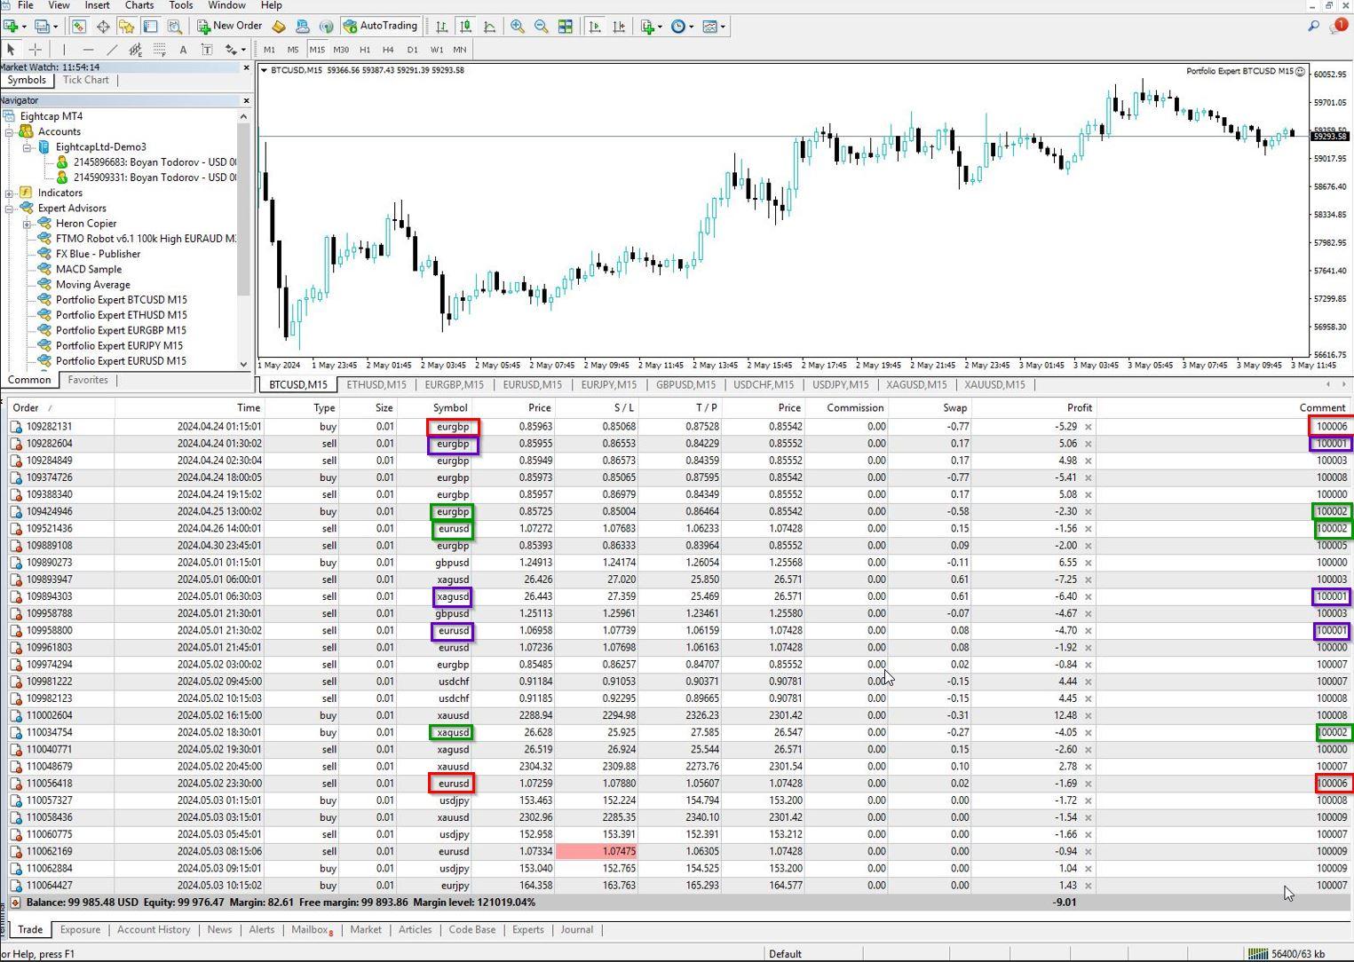This screenshot has height=962, width=1354.
Task: Close the 109282131 eurgbp buy order
Action: (1089, 427)
